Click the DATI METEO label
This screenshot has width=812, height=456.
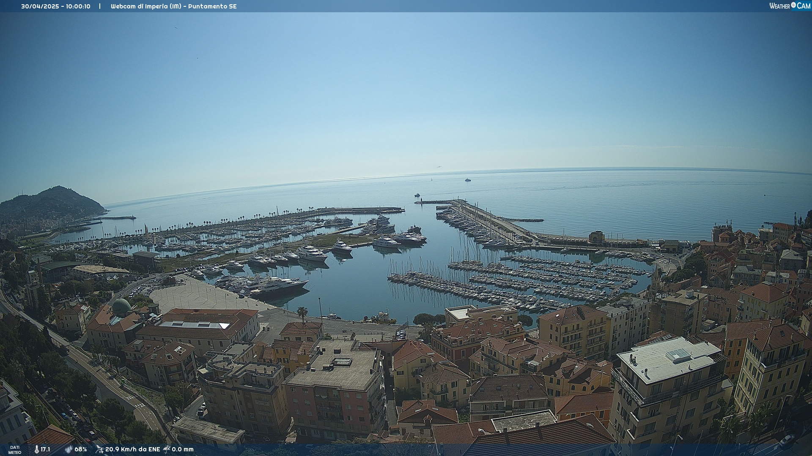tap(15, 450)
